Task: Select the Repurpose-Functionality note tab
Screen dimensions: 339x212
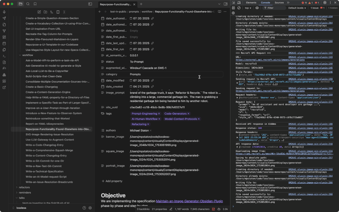Action: click(115, 4)
